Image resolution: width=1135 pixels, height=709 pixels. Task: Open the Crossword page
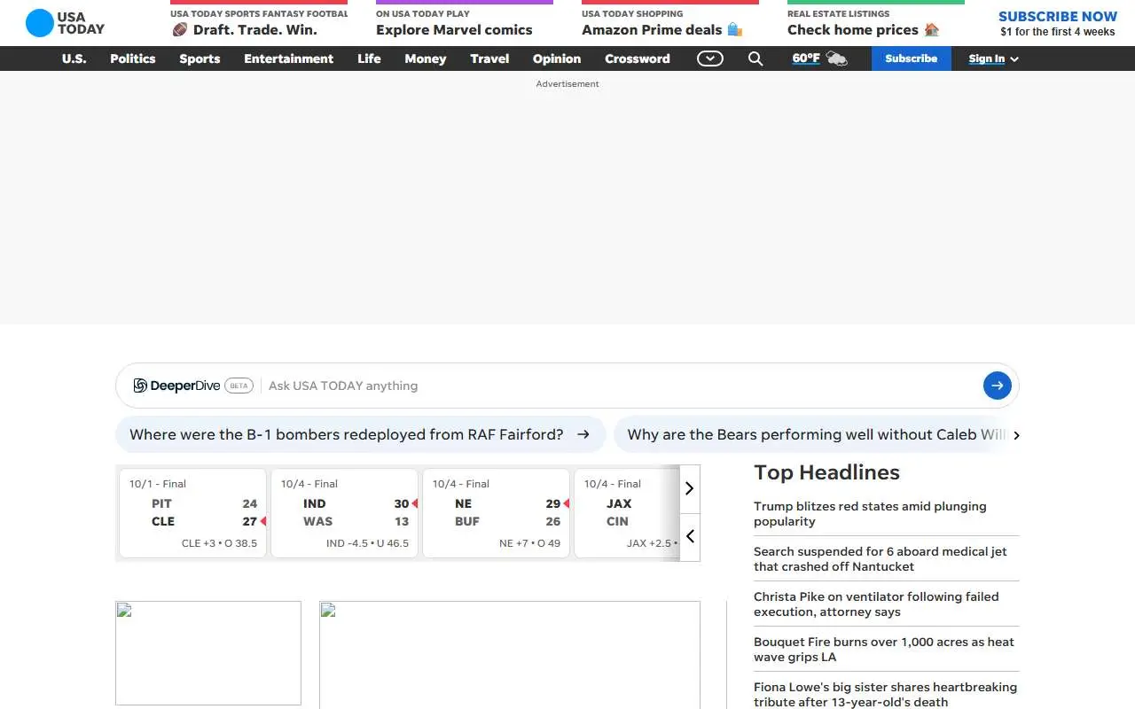click(x=638, y=58)
